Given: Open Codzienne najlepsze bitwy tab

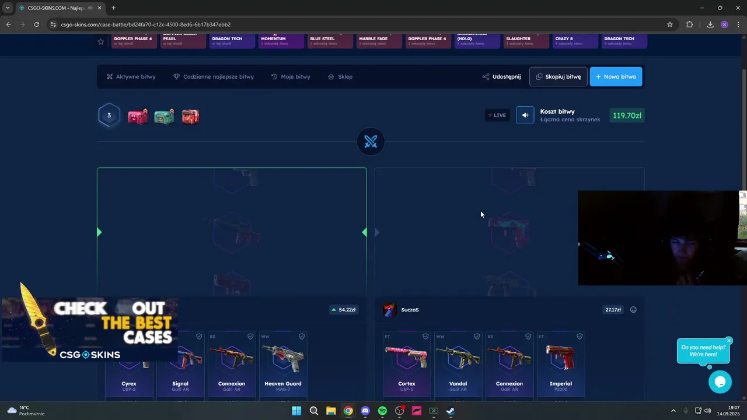Looking at the screenshot, I should [x=214, y=76].
